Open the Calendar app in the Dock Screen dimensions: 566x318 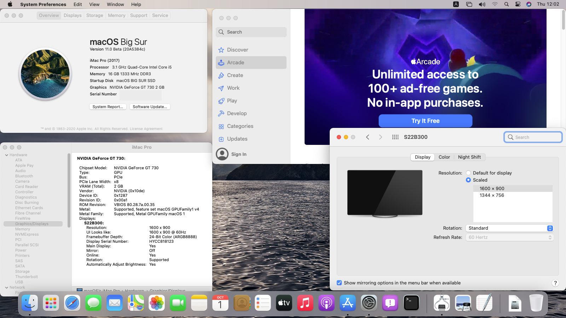[220, 303]
